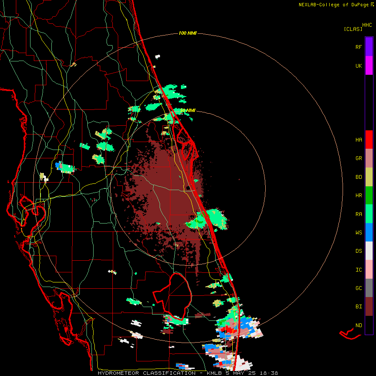Click the GR legend label
The width and height of the screenshot is (376, 376).
pos(358,158)
